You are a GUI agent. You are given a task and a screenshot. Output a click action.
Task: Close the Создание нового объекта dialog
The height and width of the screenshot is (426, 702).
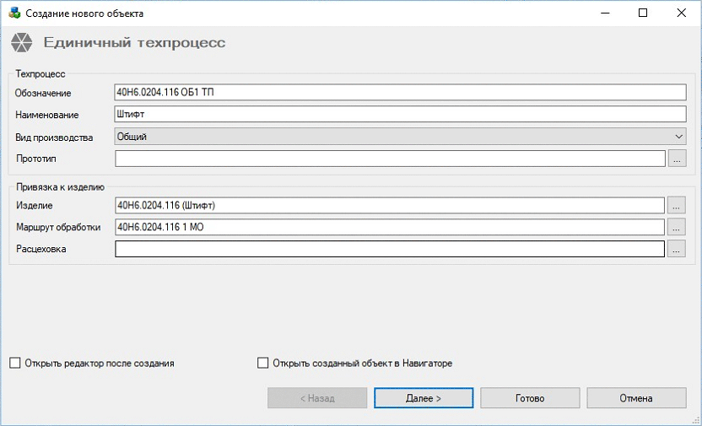point(682,13)
